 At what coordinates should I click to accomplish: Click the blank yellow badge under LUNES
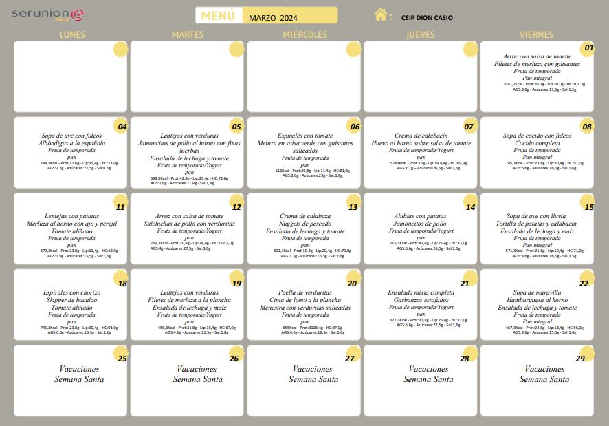click(120, 48)
